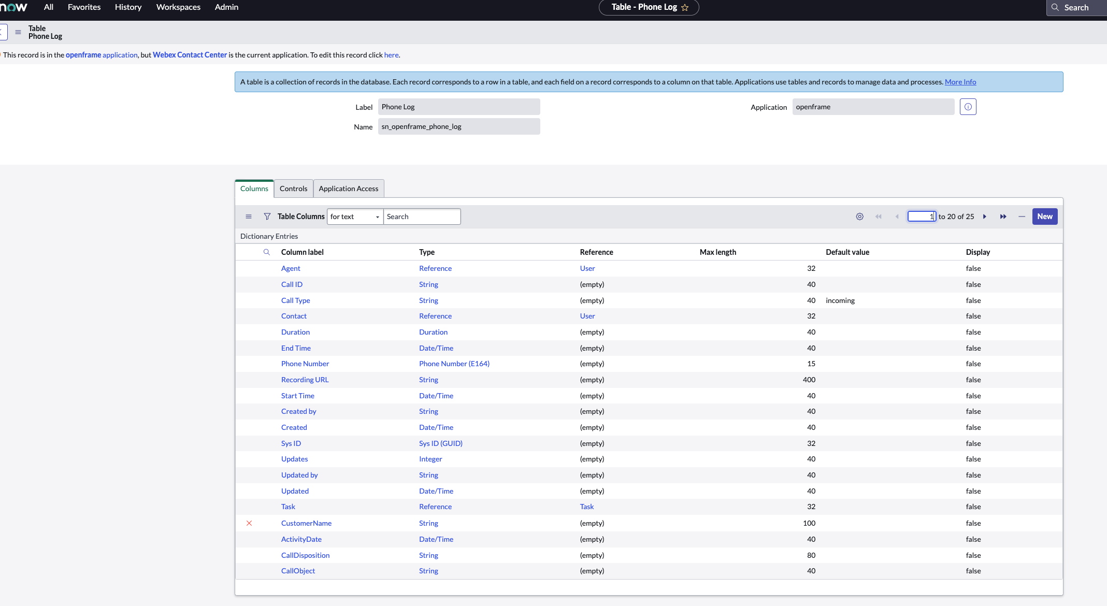Open the History menu
The image size is (1107, 606).
[x=128, y=7]
